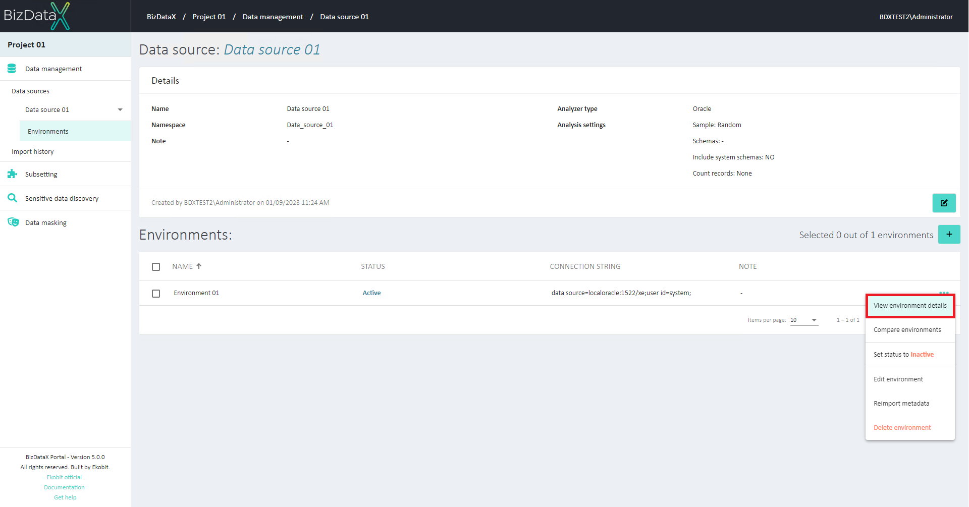Click the Sensitive data discovery magnifier icon
Image resolution: width=969 pixels, height=507 pixels.
coord(12,198)
